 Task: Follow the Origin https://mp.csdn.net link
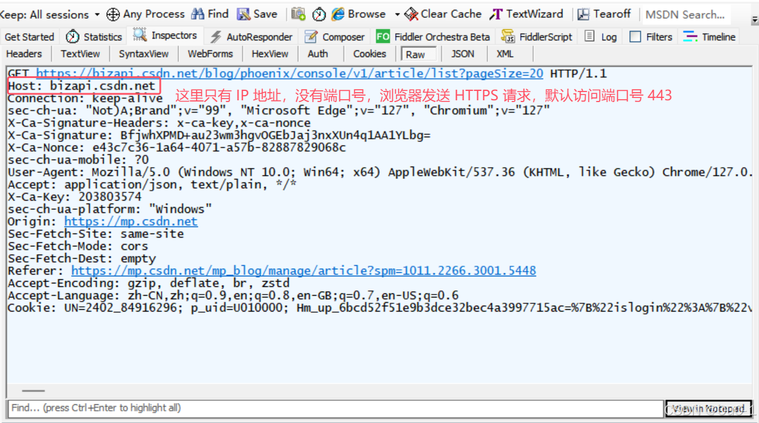tap(131, 222)
